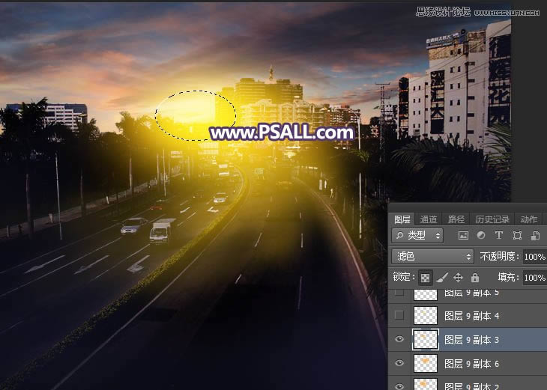
Task: Filter layers by adjustment layer type
Action: click(x=481, y=236)
